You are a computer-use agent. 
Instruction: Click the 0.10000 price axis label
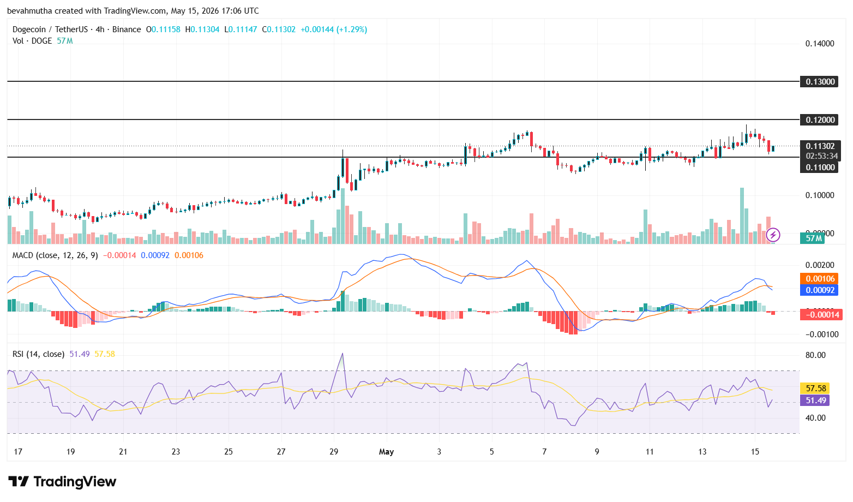820,195
